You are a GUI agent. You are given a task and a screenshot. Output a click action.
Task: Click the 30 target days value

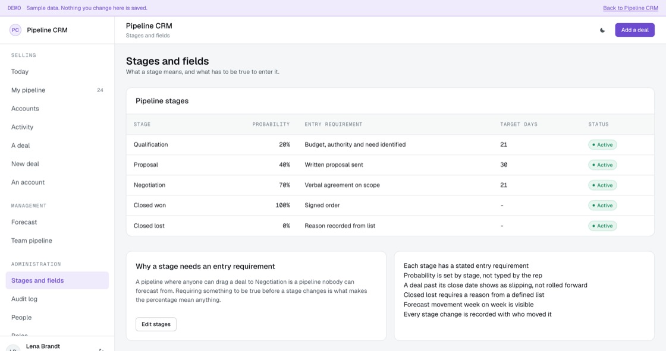click(x=504, y=165)
